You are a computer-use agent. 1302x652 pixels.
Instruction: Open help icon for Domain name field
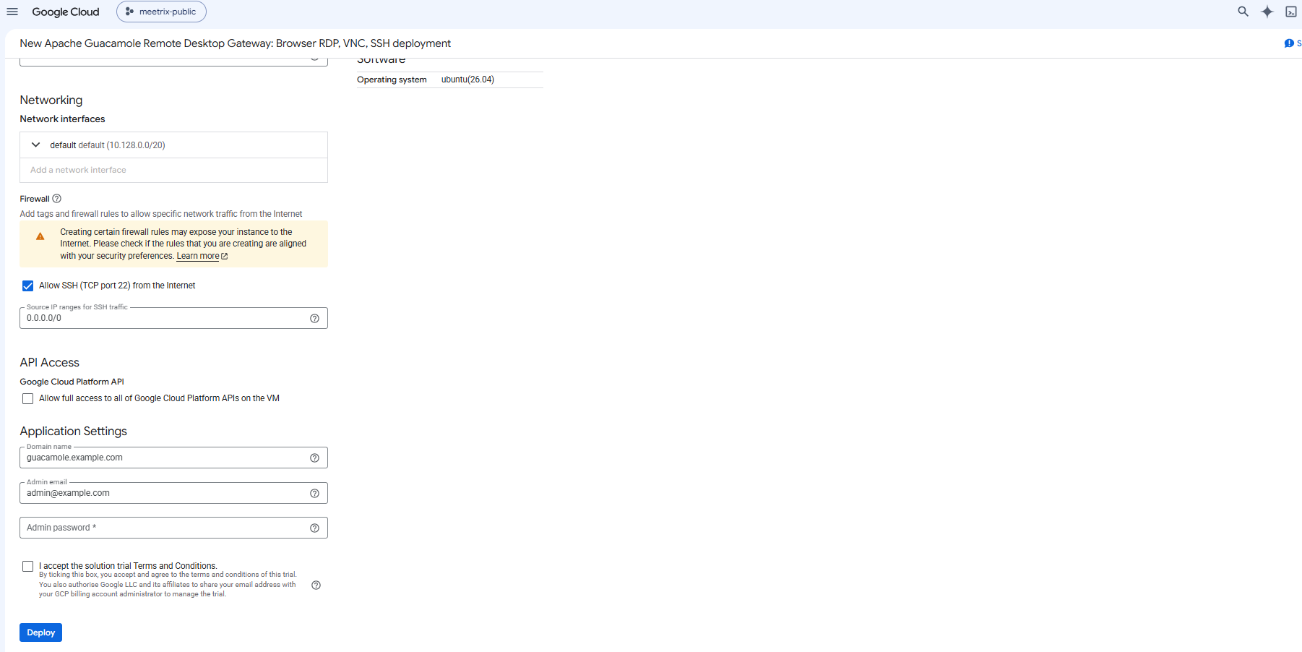pyautogui.click(x=314, y=458)
